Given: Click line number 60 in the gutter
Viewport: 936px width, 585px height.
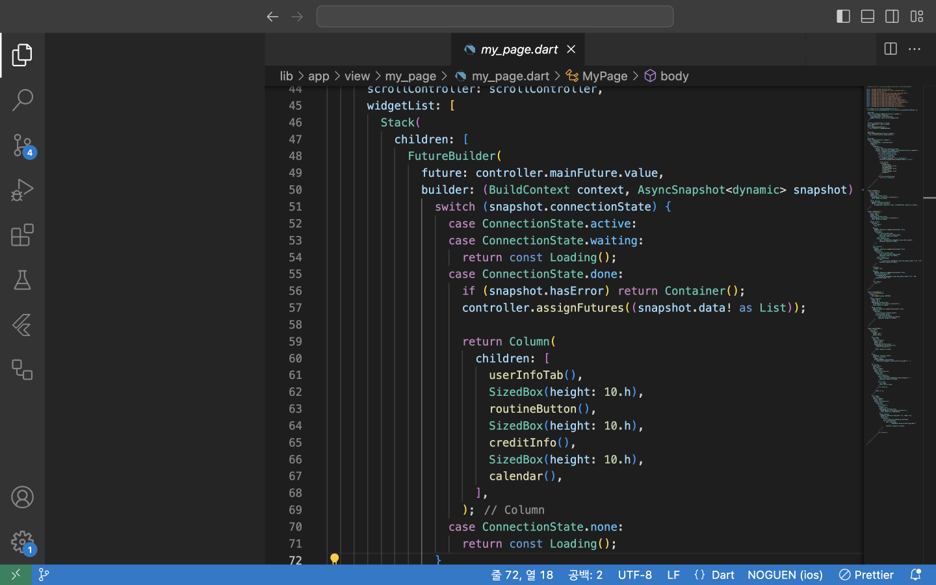Looking at the screenshot, I should [295, 358].
